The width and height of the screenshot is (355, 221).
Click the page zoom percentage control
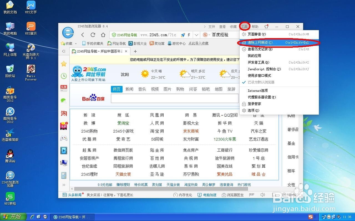point(289,195)
